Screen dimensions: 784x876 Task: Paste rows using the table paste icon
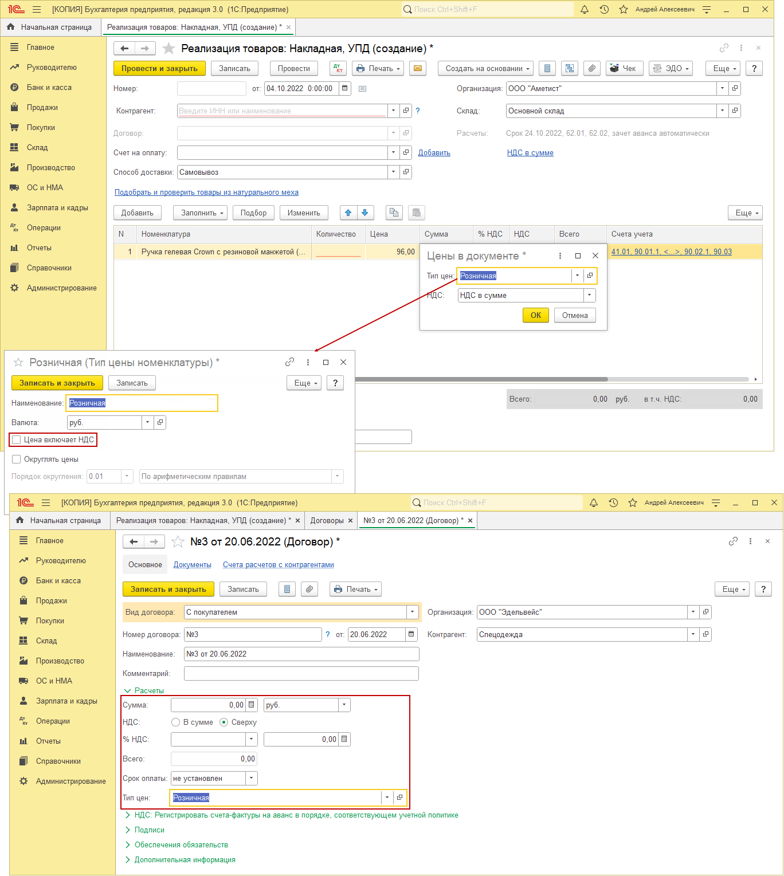pyautogui.click(x=417, y=213)
